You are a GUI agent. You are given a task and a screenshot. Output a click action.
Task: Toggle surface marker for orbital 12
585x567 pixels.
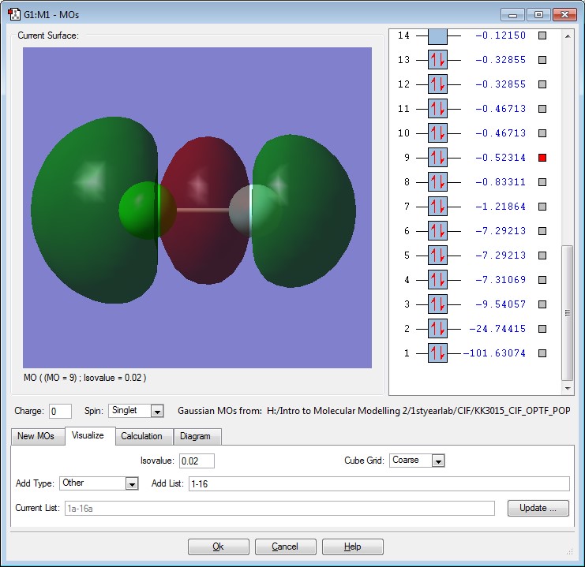(542, 84)
